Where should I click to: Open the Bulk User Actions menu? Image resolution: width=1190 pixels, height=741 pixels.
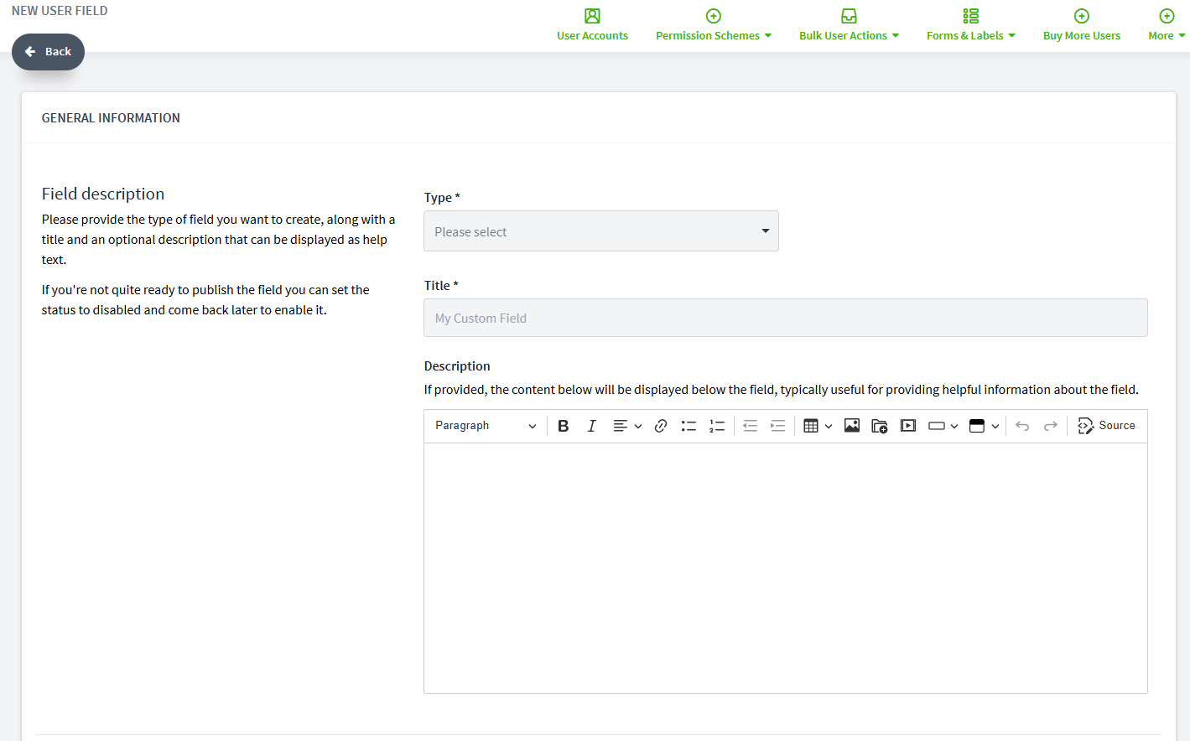tap(849, 25)
